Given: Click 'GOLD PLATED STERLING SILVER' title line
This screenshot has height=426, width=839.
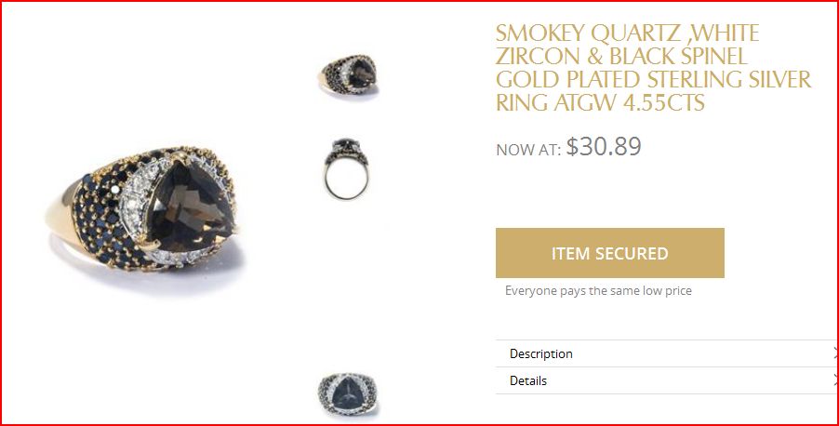Looking at the screenshot, I should click(653, 79).
